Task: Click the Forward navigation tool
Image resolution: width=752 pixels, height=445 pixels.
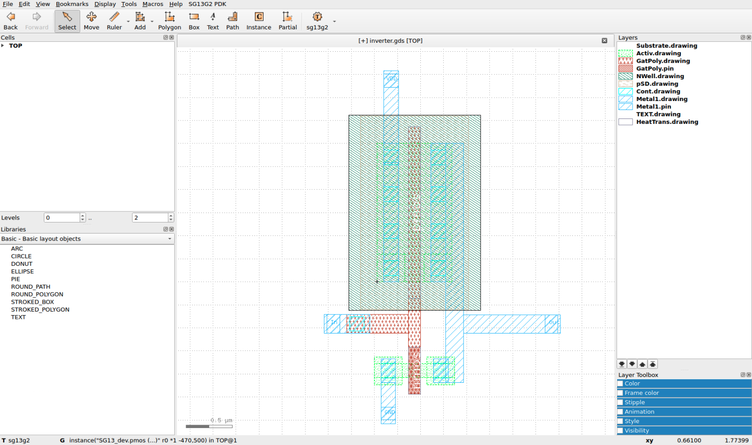Action: [x=37, y=21]
